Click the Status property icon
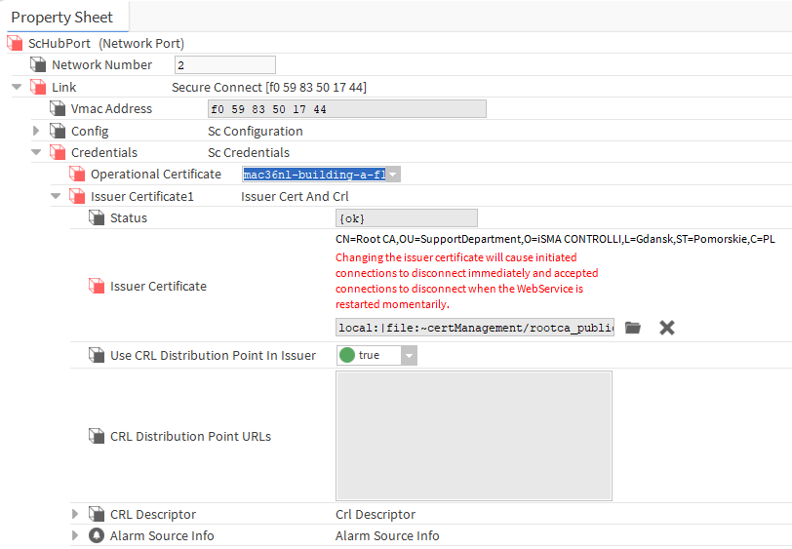Image resolution: width=792 pixels, height=549 pixels. point(96,217)
